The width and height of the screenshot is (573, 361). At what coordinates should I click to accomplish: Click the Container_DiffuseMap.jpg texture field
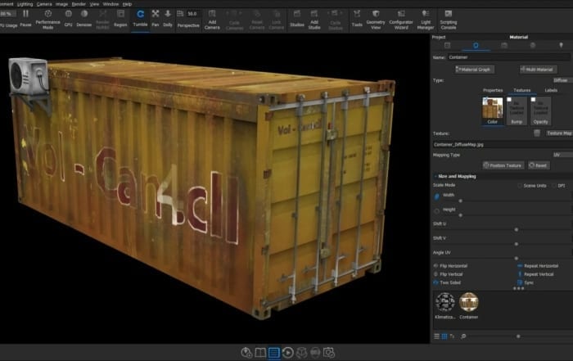tap(503, 145)
